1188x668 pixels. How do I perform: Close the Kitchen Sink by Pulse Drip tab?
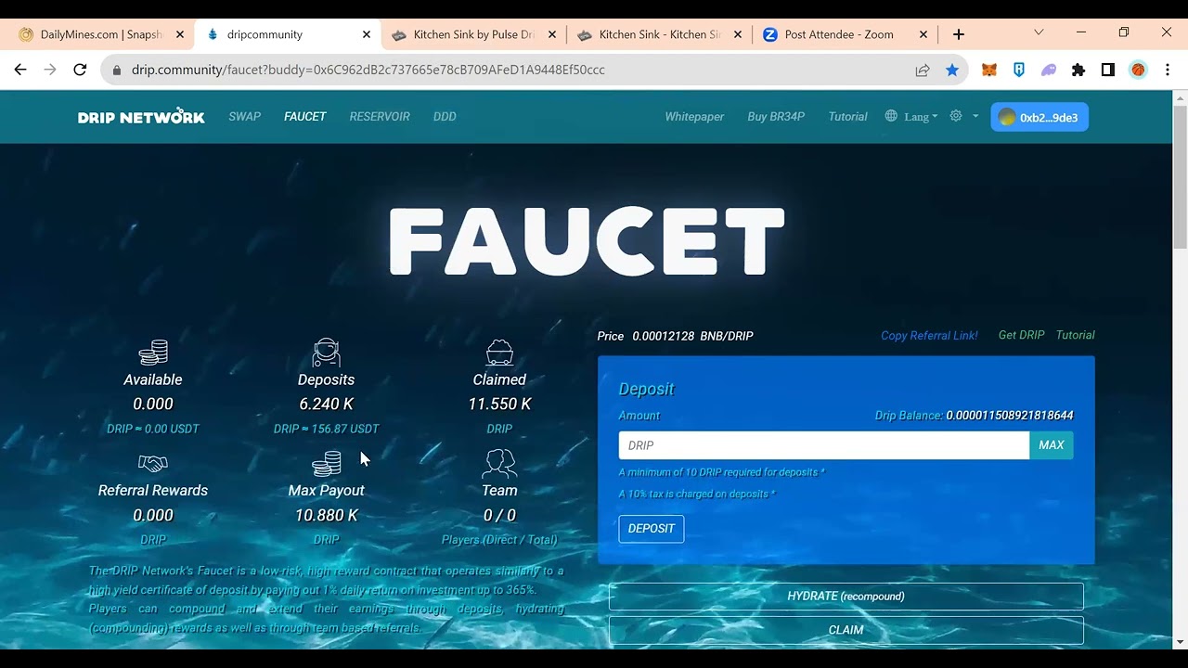pos(552,34)
